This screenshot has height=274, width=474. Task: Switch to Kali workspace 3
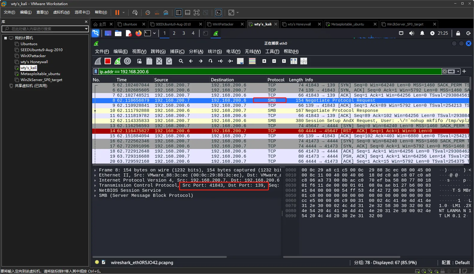(x=184, y=33)
